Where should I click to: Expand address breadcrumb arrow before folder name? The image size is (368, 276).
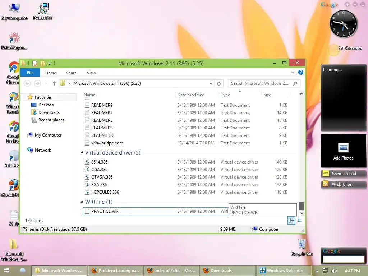(x=69, y=83)
